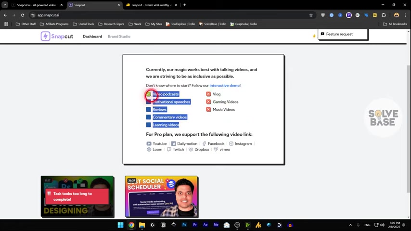Open the Affiliate Programs bookmarks folder
Screen dimensions: 411x231
coord(54,24)
